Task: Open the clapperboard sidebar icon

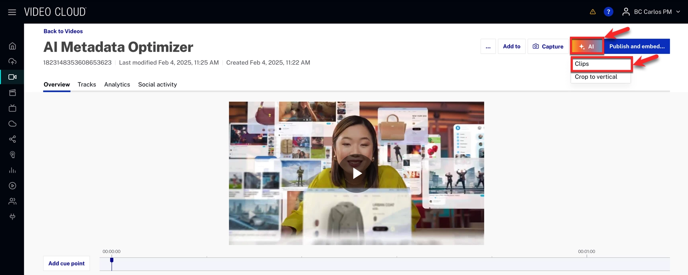Action: (12, 92)
